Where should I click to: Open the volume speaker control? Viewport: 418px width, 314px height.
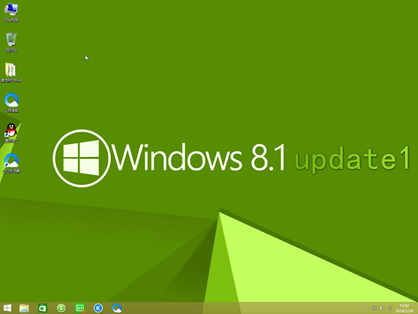[x=382, y=307]
